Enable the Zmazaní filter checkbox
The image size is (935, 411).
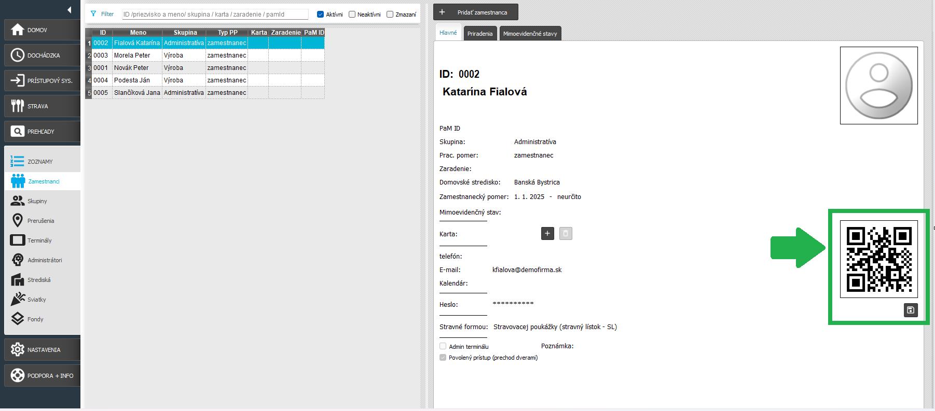pos(390,15)
